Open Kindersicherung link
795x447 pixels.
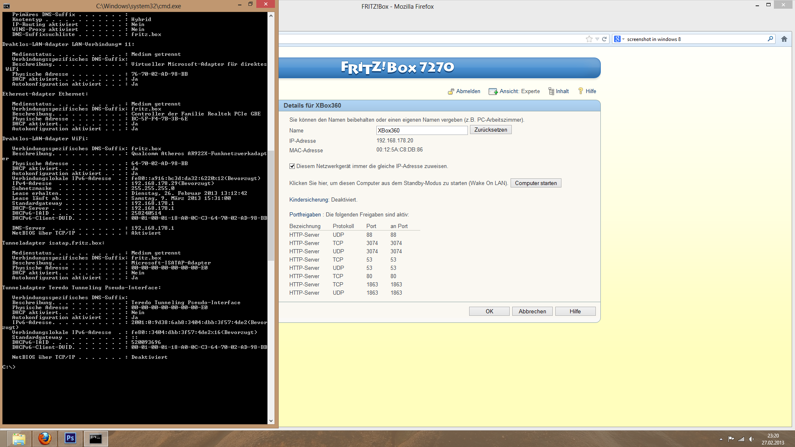click(x=308, y=199)
